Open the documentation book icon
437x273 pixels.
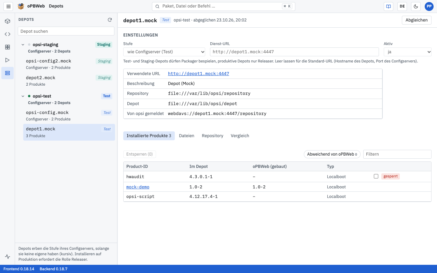point(388,6)
